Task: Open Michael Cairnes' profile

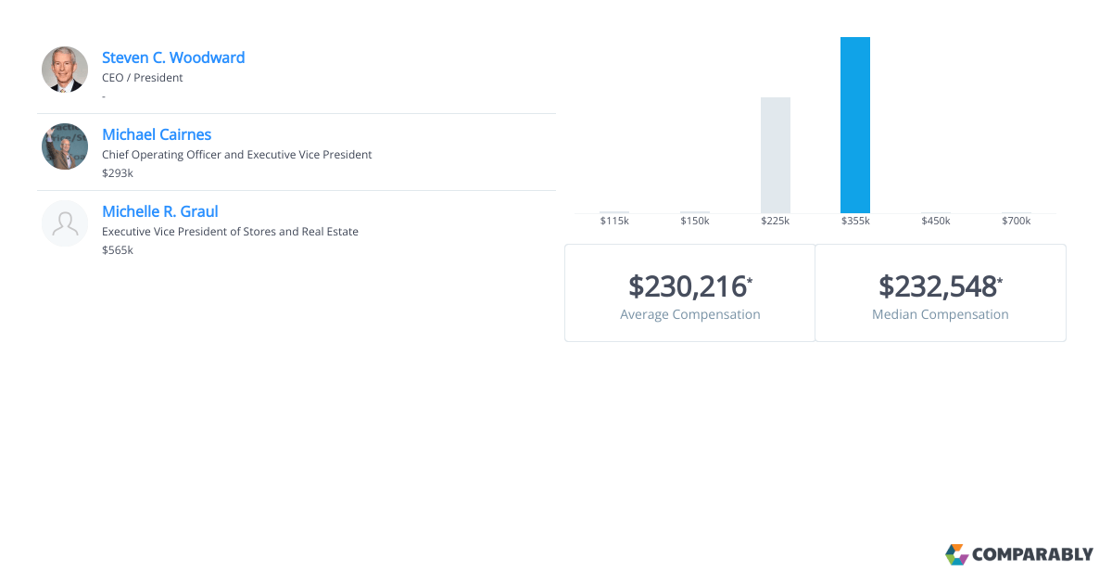Action: click(x=157, y=134)
